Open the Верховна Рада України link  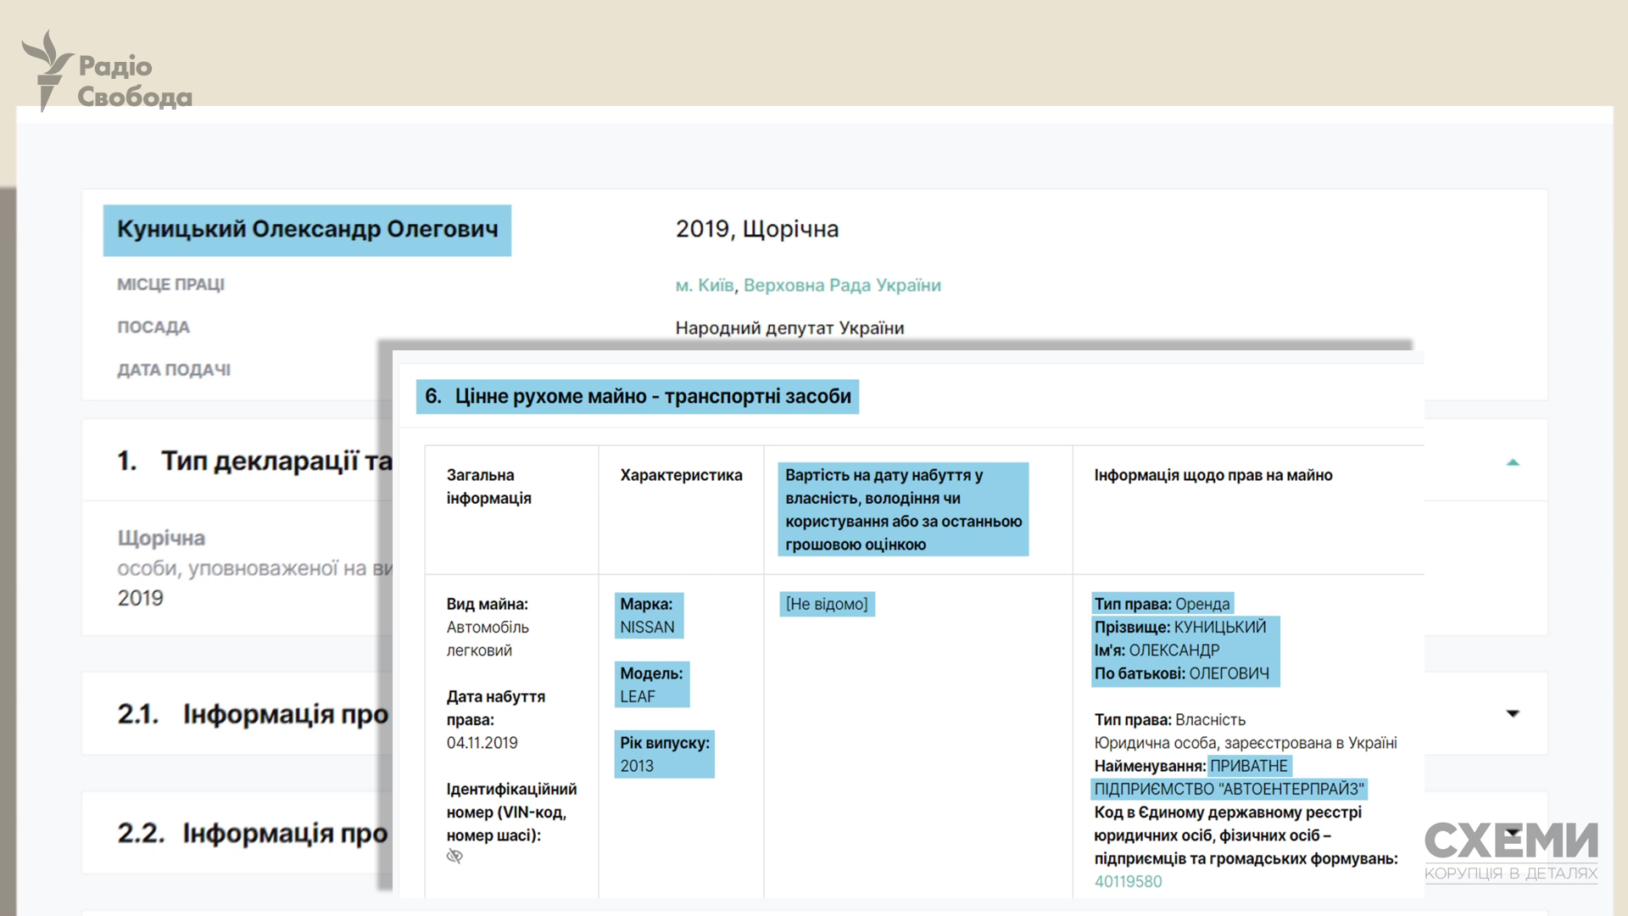tap(842, 285)
